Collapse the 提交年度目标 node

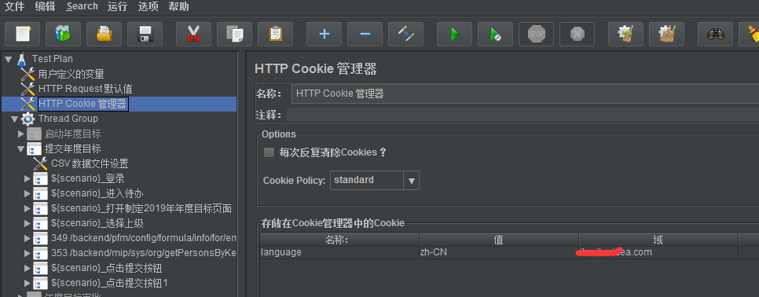pos(20,149)
